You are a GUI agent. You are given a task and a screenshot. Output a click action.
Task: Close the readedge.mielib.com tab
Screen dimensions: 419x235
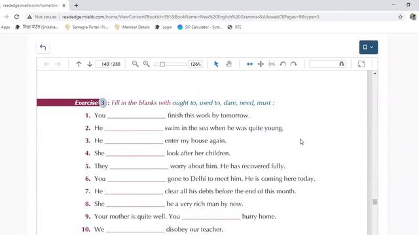(64, 5)
